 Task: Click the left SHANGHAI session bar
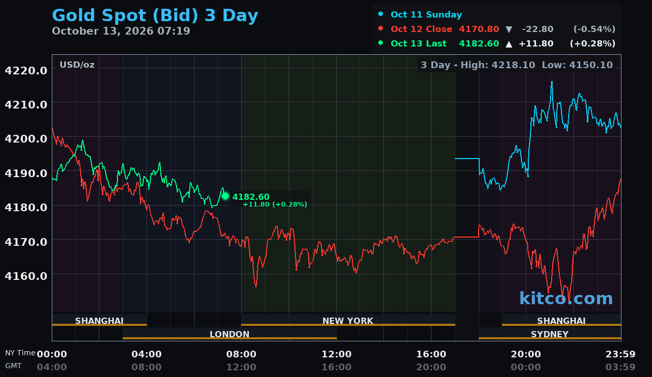99,321
